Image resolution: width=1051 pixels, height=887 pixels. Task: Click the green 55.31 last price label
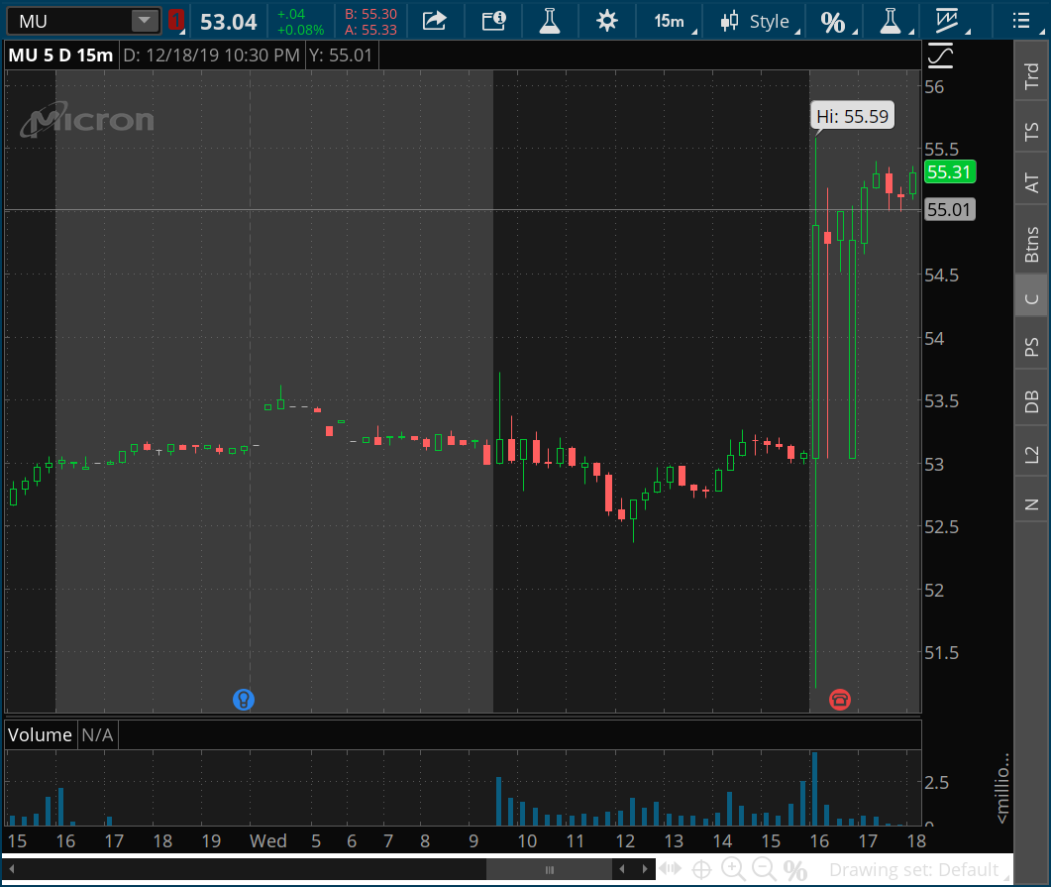950,172
